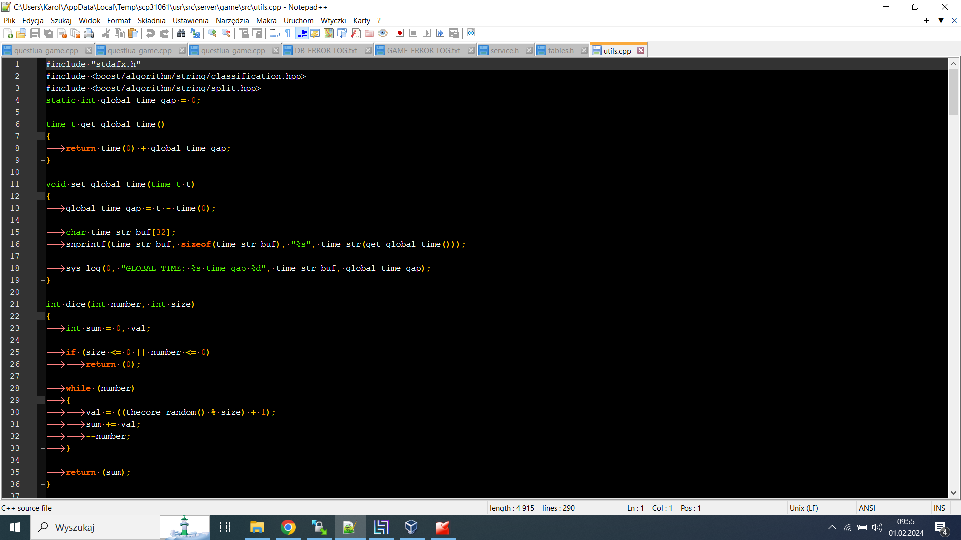
Task: Open the Wtyczki menu
Action: point(333,20)
